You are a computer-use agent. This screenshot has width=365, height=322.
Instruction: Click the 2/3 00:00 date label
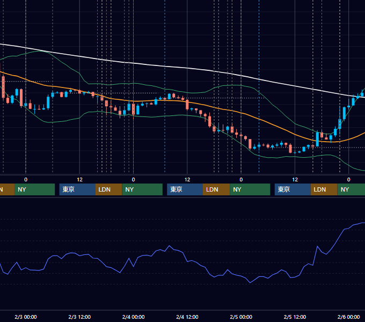pyautogui.click(x=26, y=317)
